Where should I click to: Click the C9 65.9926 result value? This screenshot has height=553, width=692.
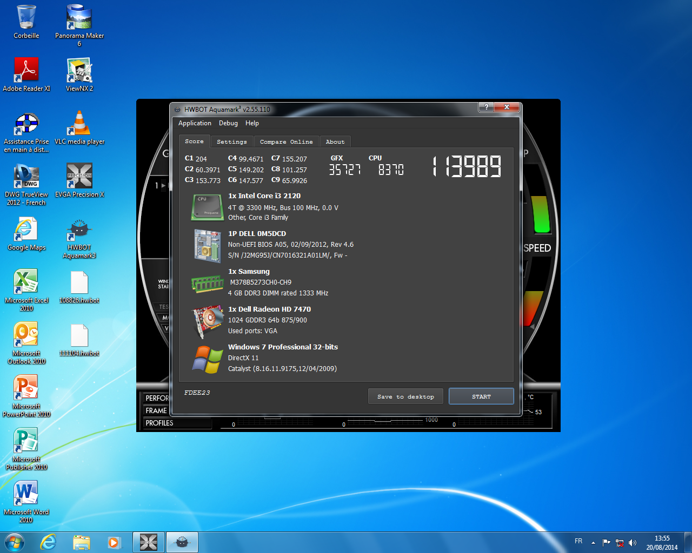289,180
